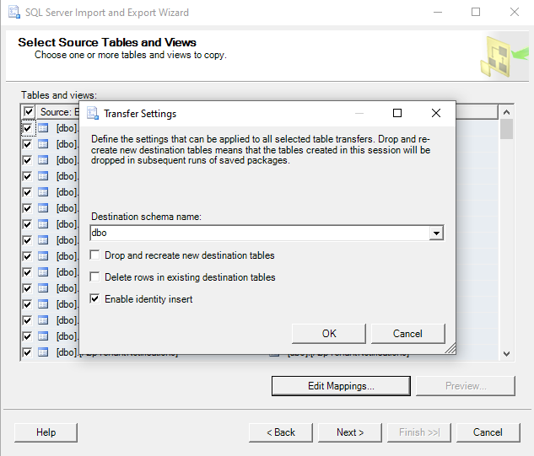Click the 'Choose one or more tables' subtitle
Viewport: 534px width, 456px height.
131,55
